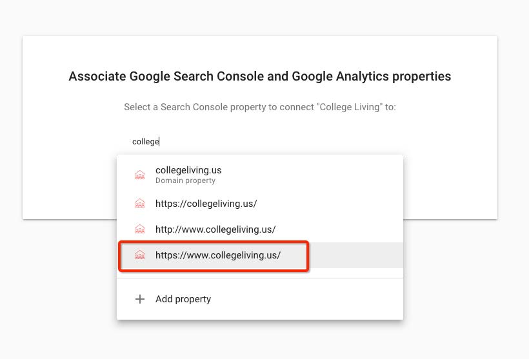
Task: Click the grey row area beside the highlighted entry
Action: coord(356,255)
